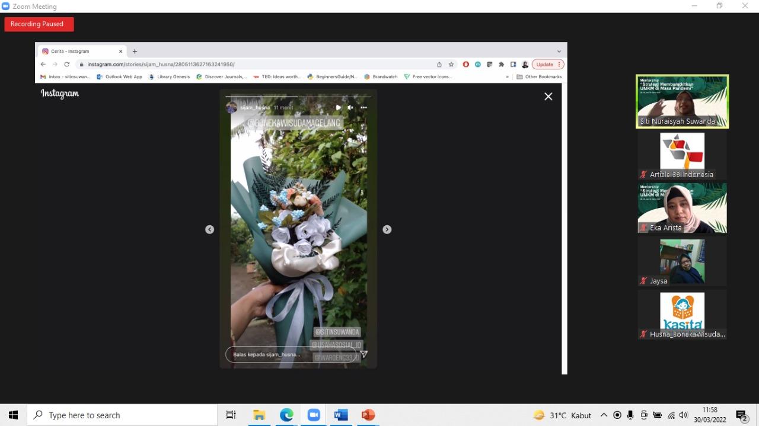The width and height of the screenshot is (759, 426).
Task: Select Siti Nuraisyah Suwanda video thumbnail
Action: click(x=682, y=101)
